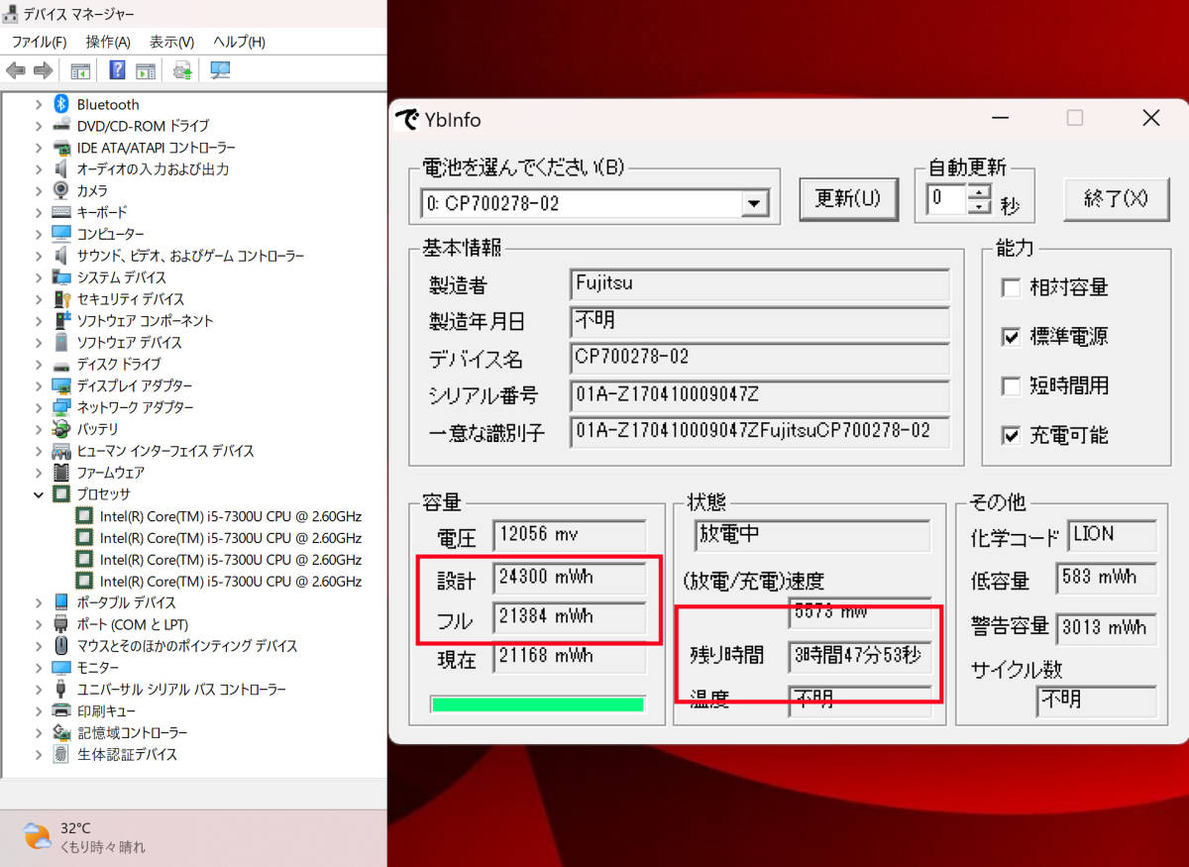Click the 低容量 value 583 mWh
The image size is (1189, 867).
click(x=1107, y=578)
